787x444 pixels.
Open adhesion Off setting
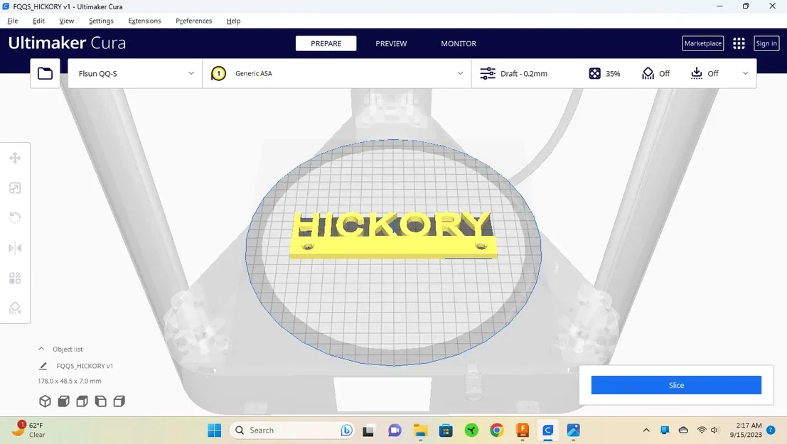(x=705, y=74)
